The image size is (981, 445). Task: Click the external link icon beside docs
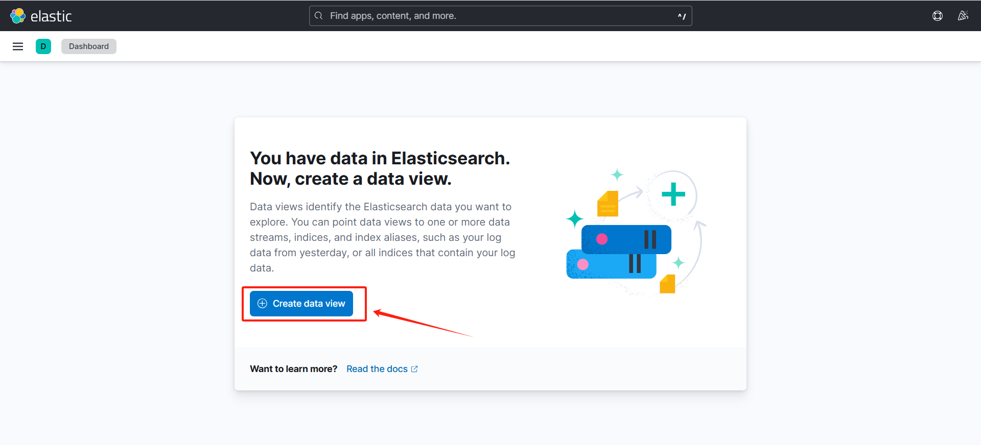(x=414, y=369)
